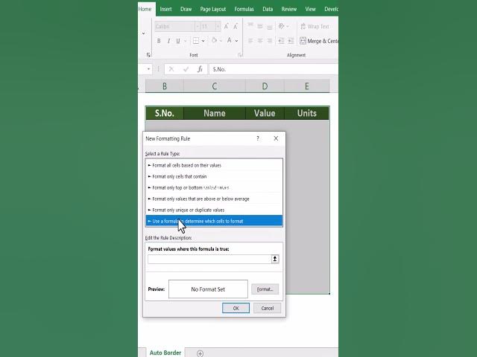Open the Underline options dropdown arrow
477x357 pixels.
[x=185, y=41]
